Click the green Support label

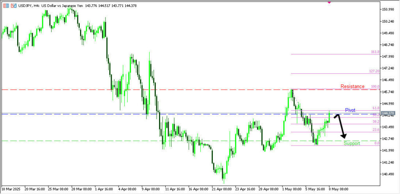click(352, 144)
